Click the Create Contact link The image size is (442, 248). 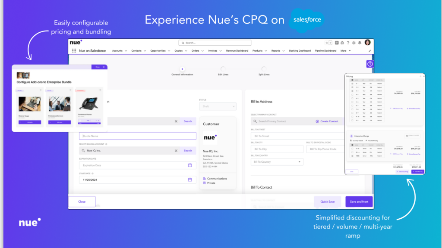(329, 121)
